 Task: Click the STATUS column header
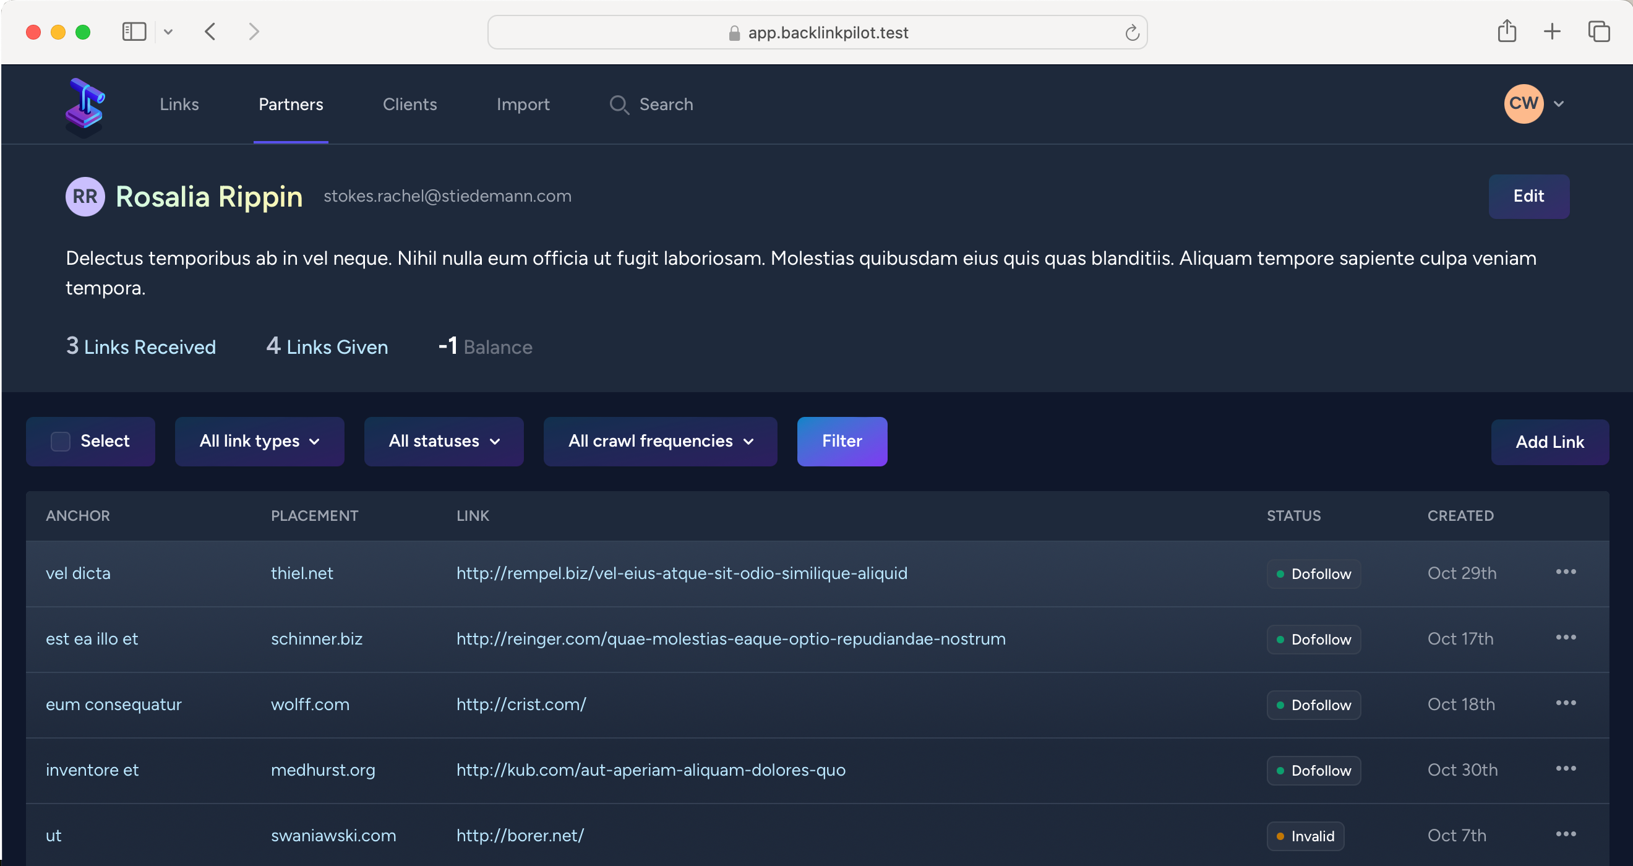pos(1294,515)
